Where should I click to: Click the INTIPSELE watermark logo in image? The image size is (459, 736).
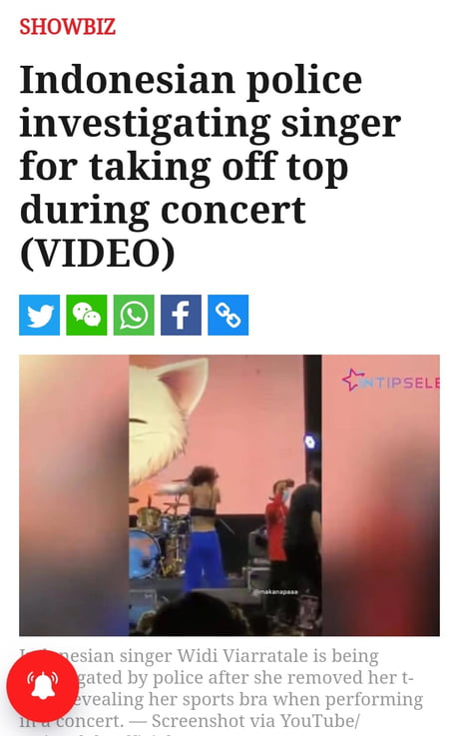(391, 380)
